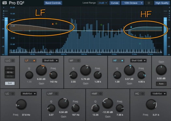Select the yellow LMF band node on graph

[x=56, y=24]
